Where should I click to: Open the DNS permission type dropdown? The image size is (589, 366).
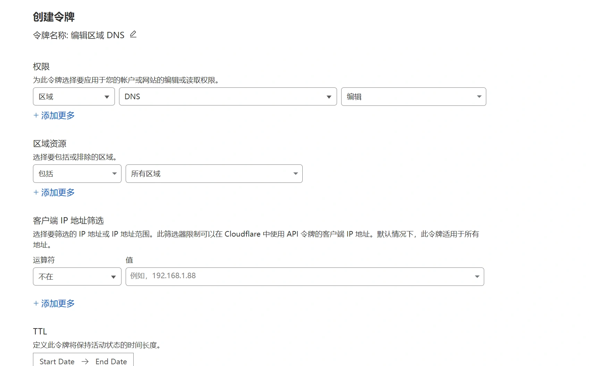pyautogui.click(x=227, y=96)
